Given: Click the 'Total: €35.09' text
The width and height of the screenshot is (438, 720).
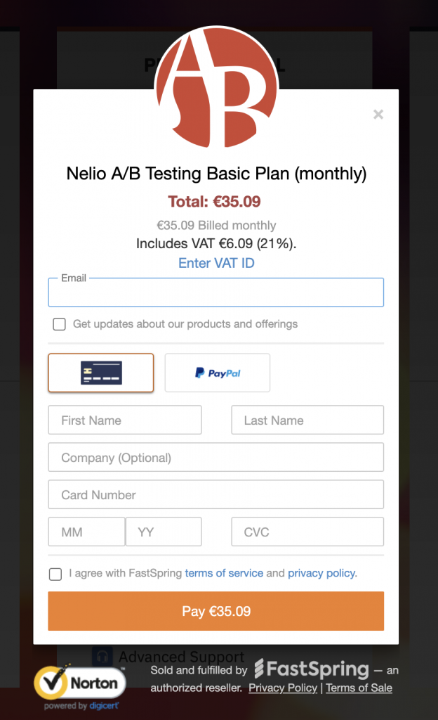Looking at the screenshot, I should pyautogui.click(x=214, y=202).
